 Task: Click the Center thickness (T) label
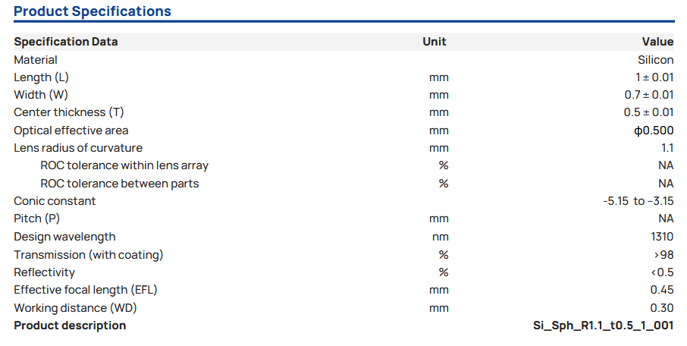(69, 112)
